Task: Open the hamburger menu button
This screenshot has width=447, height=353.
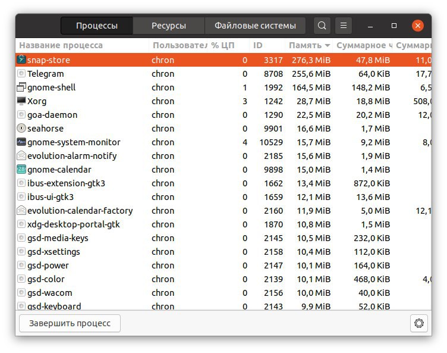Action: (344, 26)
